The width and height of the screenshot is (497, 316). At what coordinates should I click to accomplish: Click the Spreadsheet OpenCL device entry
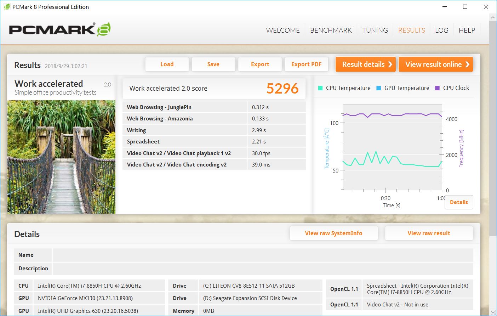pyautogui.click(x=418, y=289)
